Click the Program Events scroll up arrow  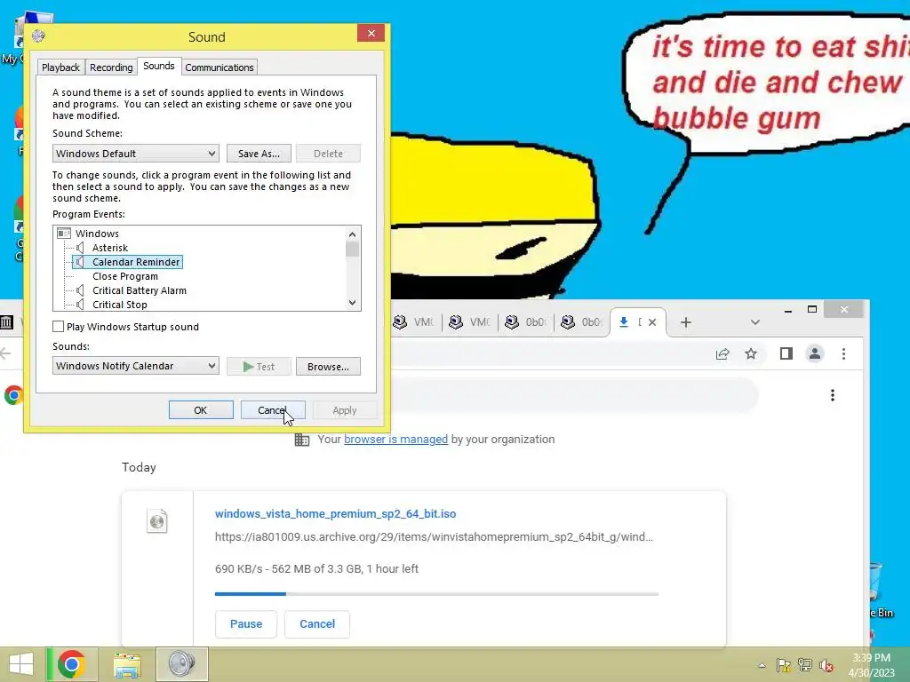352,234
